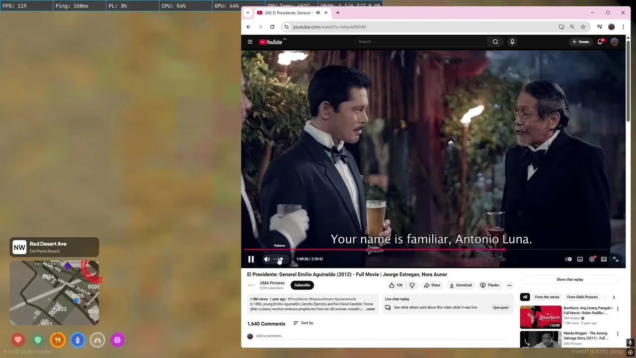This screenshot has width=636, height=358.
Task: Select the From GMA Pictures chip
Action: (x=582, y=297)
